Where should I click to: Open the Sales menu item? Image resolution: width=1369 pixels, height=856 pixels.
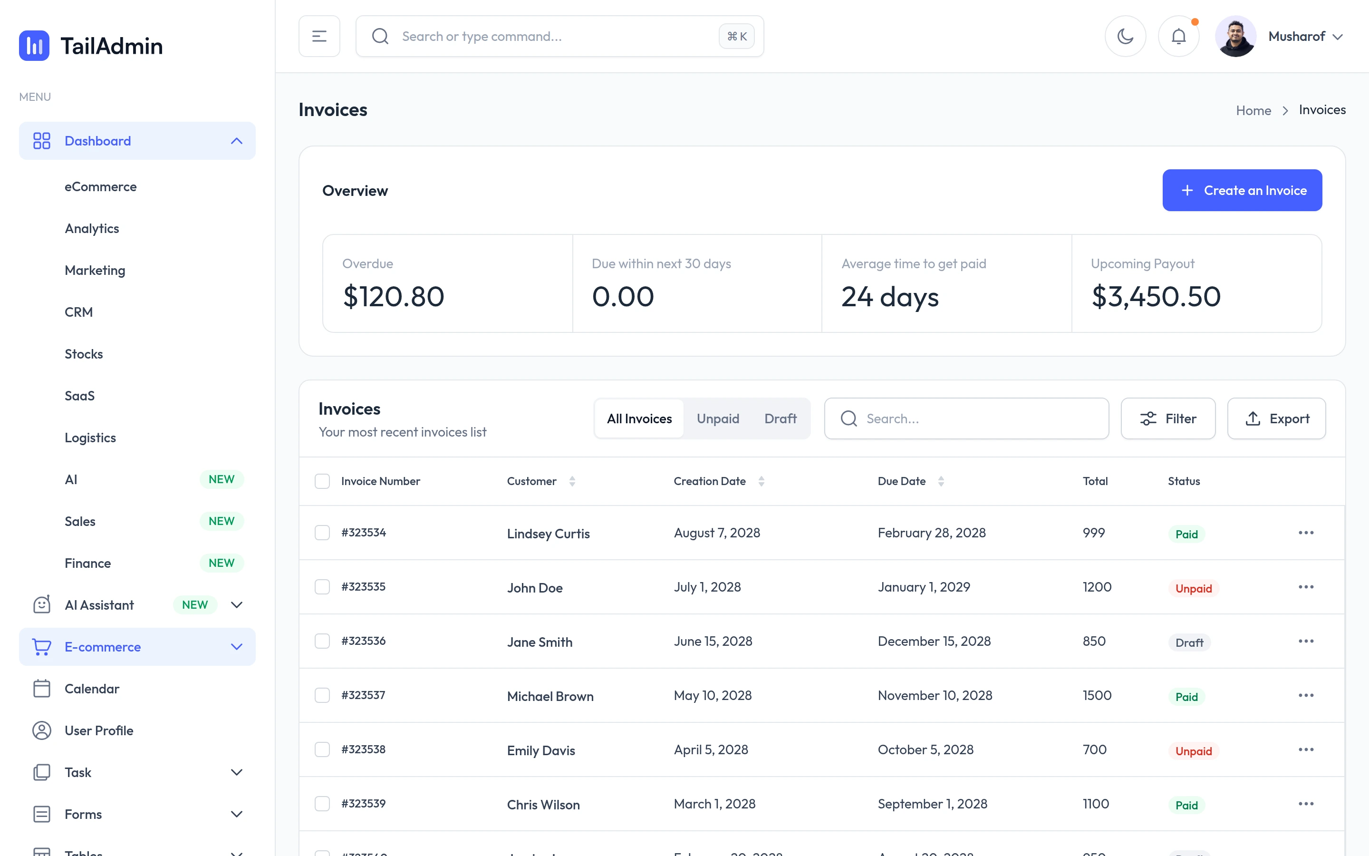[80, 521]
